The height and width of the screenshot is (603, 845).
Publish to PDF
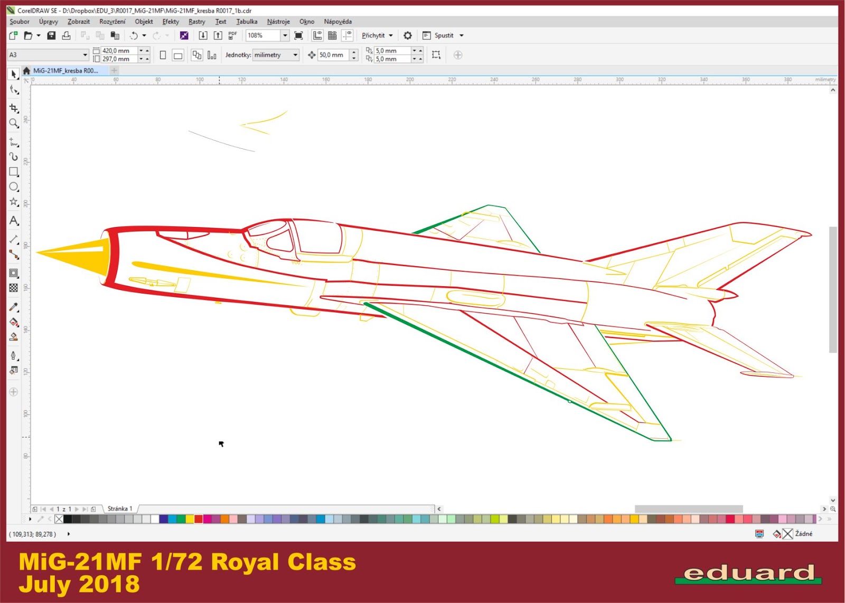point(232,35)
